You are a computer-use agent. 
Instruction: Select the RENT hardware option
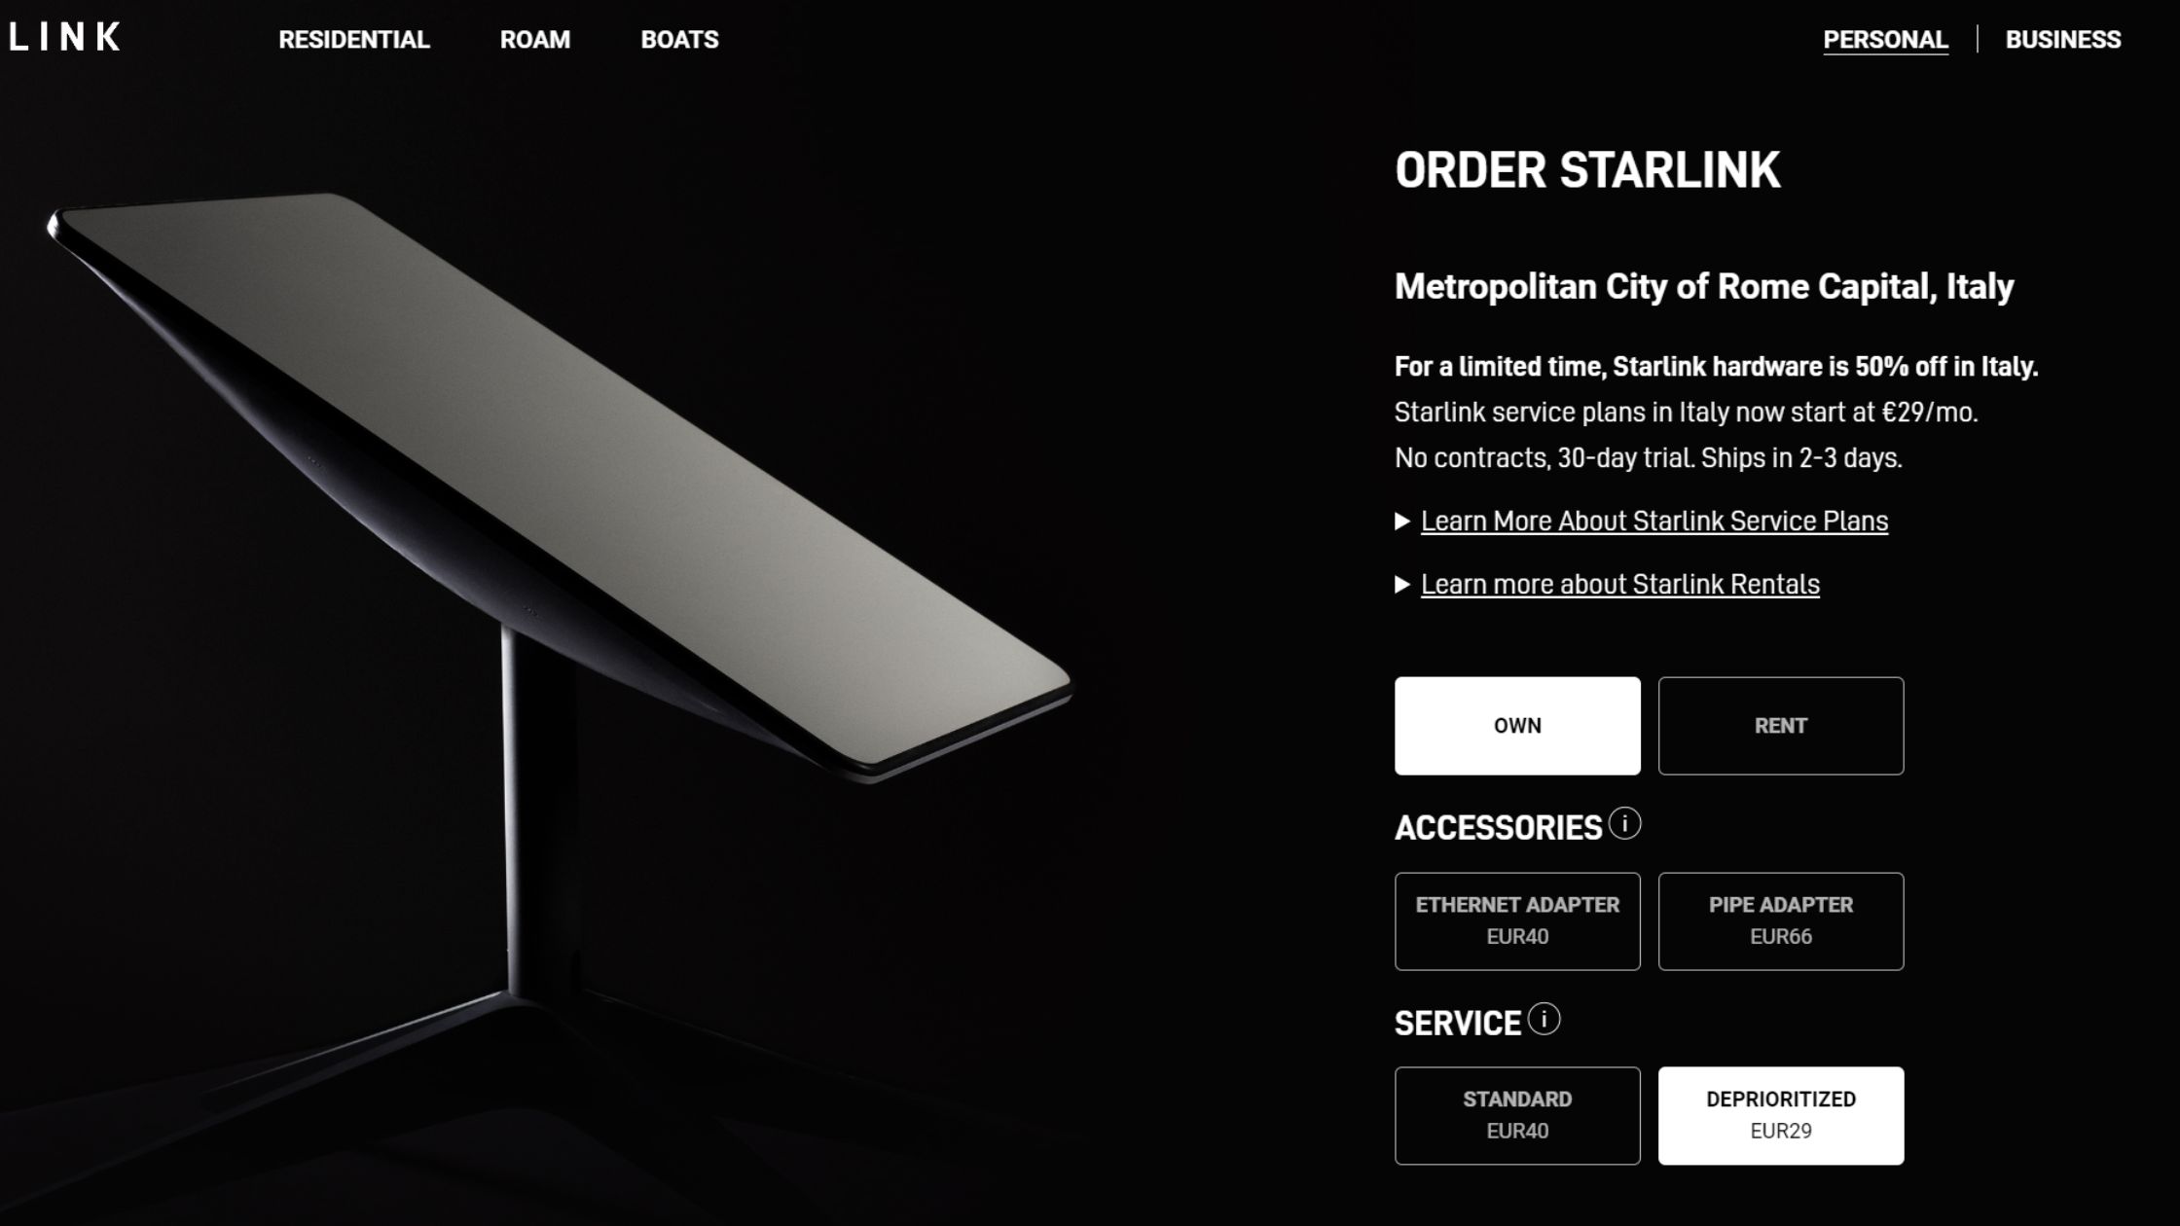pos(1781,726)
